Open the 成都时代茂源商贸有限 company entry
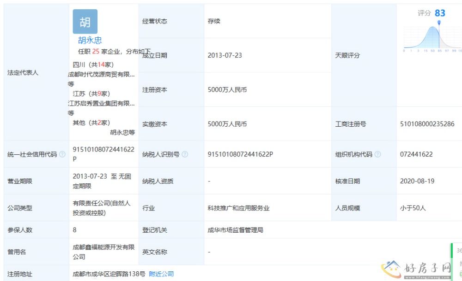462x281 pixels. (x=102, y=74)
